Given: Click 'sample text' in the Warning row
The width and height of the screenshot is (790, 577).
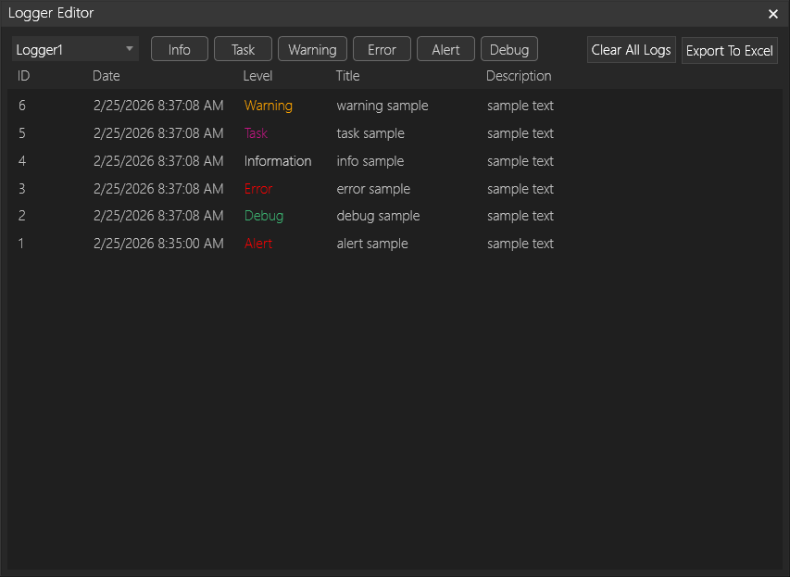Looking at the screenshot, I should tap(520, 106).
